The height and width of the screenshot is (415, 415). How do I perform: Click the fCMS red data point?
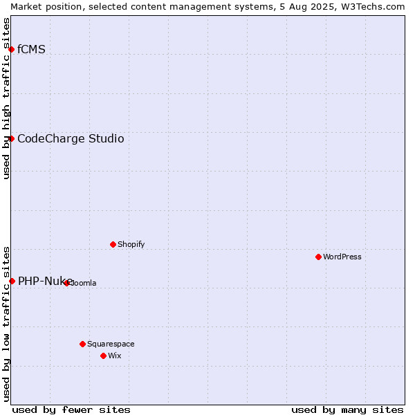pos(11,50)
